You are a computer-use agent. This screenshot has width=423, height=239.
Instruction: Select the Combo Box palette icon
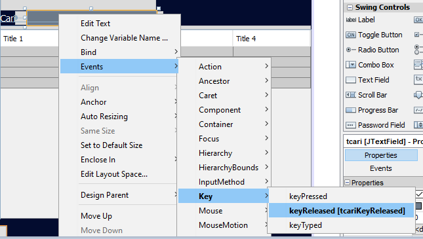(351, 65)
